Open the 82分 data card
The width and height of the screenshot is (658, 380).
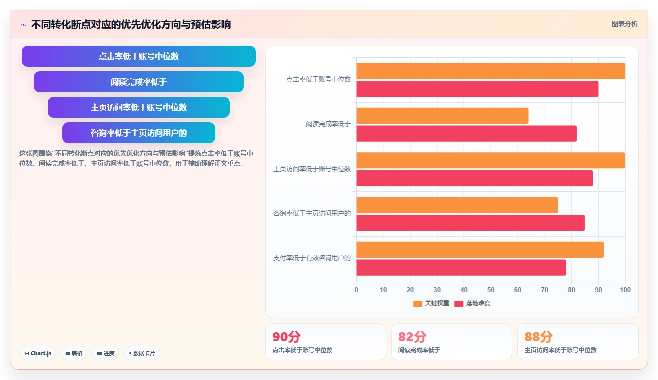[452, 342]
